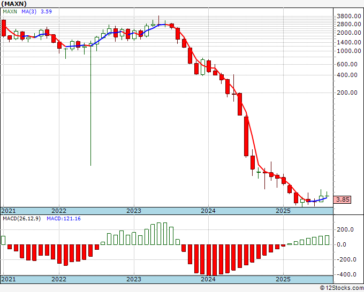
Task: Click the 3800.00 price axis label
Action: [x=348, y=16]
